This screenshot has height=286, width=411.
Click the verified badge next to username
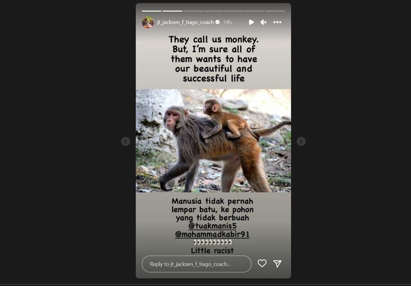click(x=218, y=22)
